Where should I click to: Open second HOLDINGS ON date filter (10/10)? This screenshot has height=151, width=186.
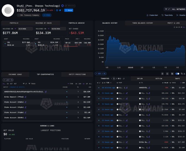coord(48,29)
